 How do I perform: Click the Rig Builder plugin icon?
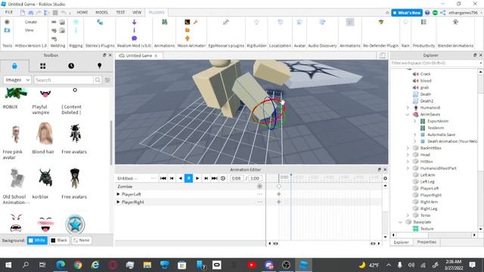(256, 22)
